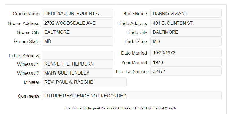Focus the License Number field

186,71
